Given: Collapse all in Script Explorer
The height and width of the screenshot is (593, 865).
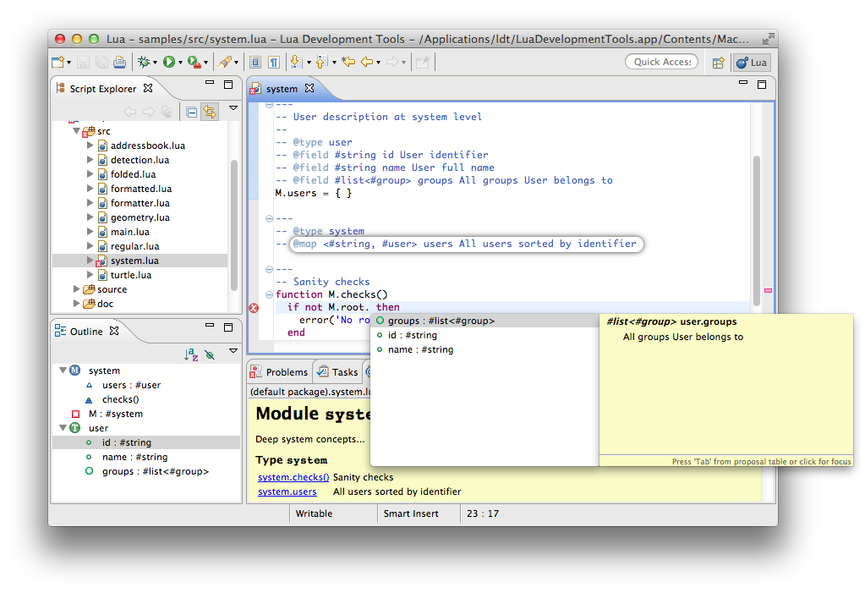Looking at the screenshot, I should [191, 112].
